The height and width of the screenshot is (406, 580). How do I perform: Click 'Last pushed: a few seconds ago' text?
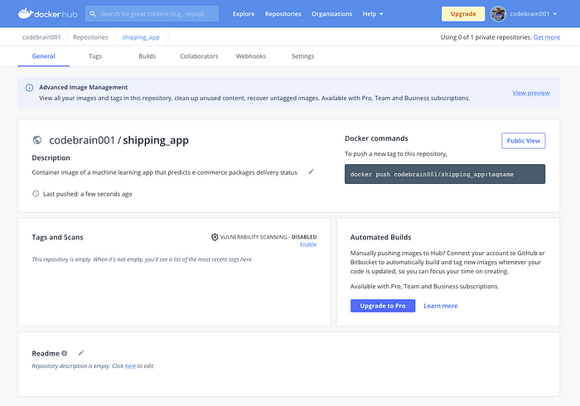click(x=88, y=194)
